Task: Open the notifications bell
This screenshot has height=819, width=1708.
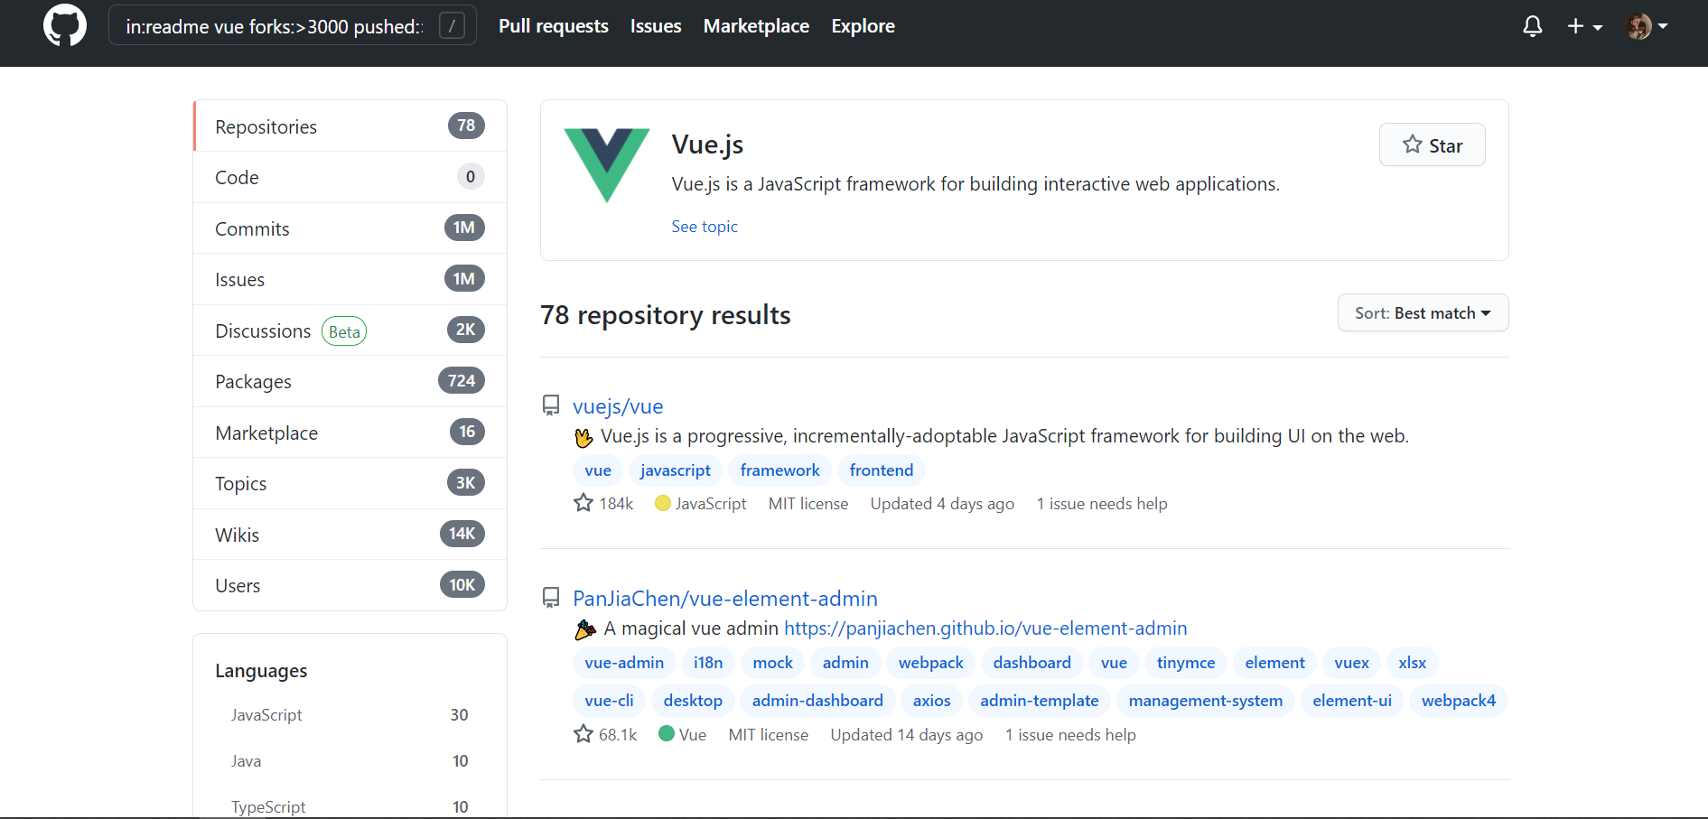Action: pos(1532,26)
